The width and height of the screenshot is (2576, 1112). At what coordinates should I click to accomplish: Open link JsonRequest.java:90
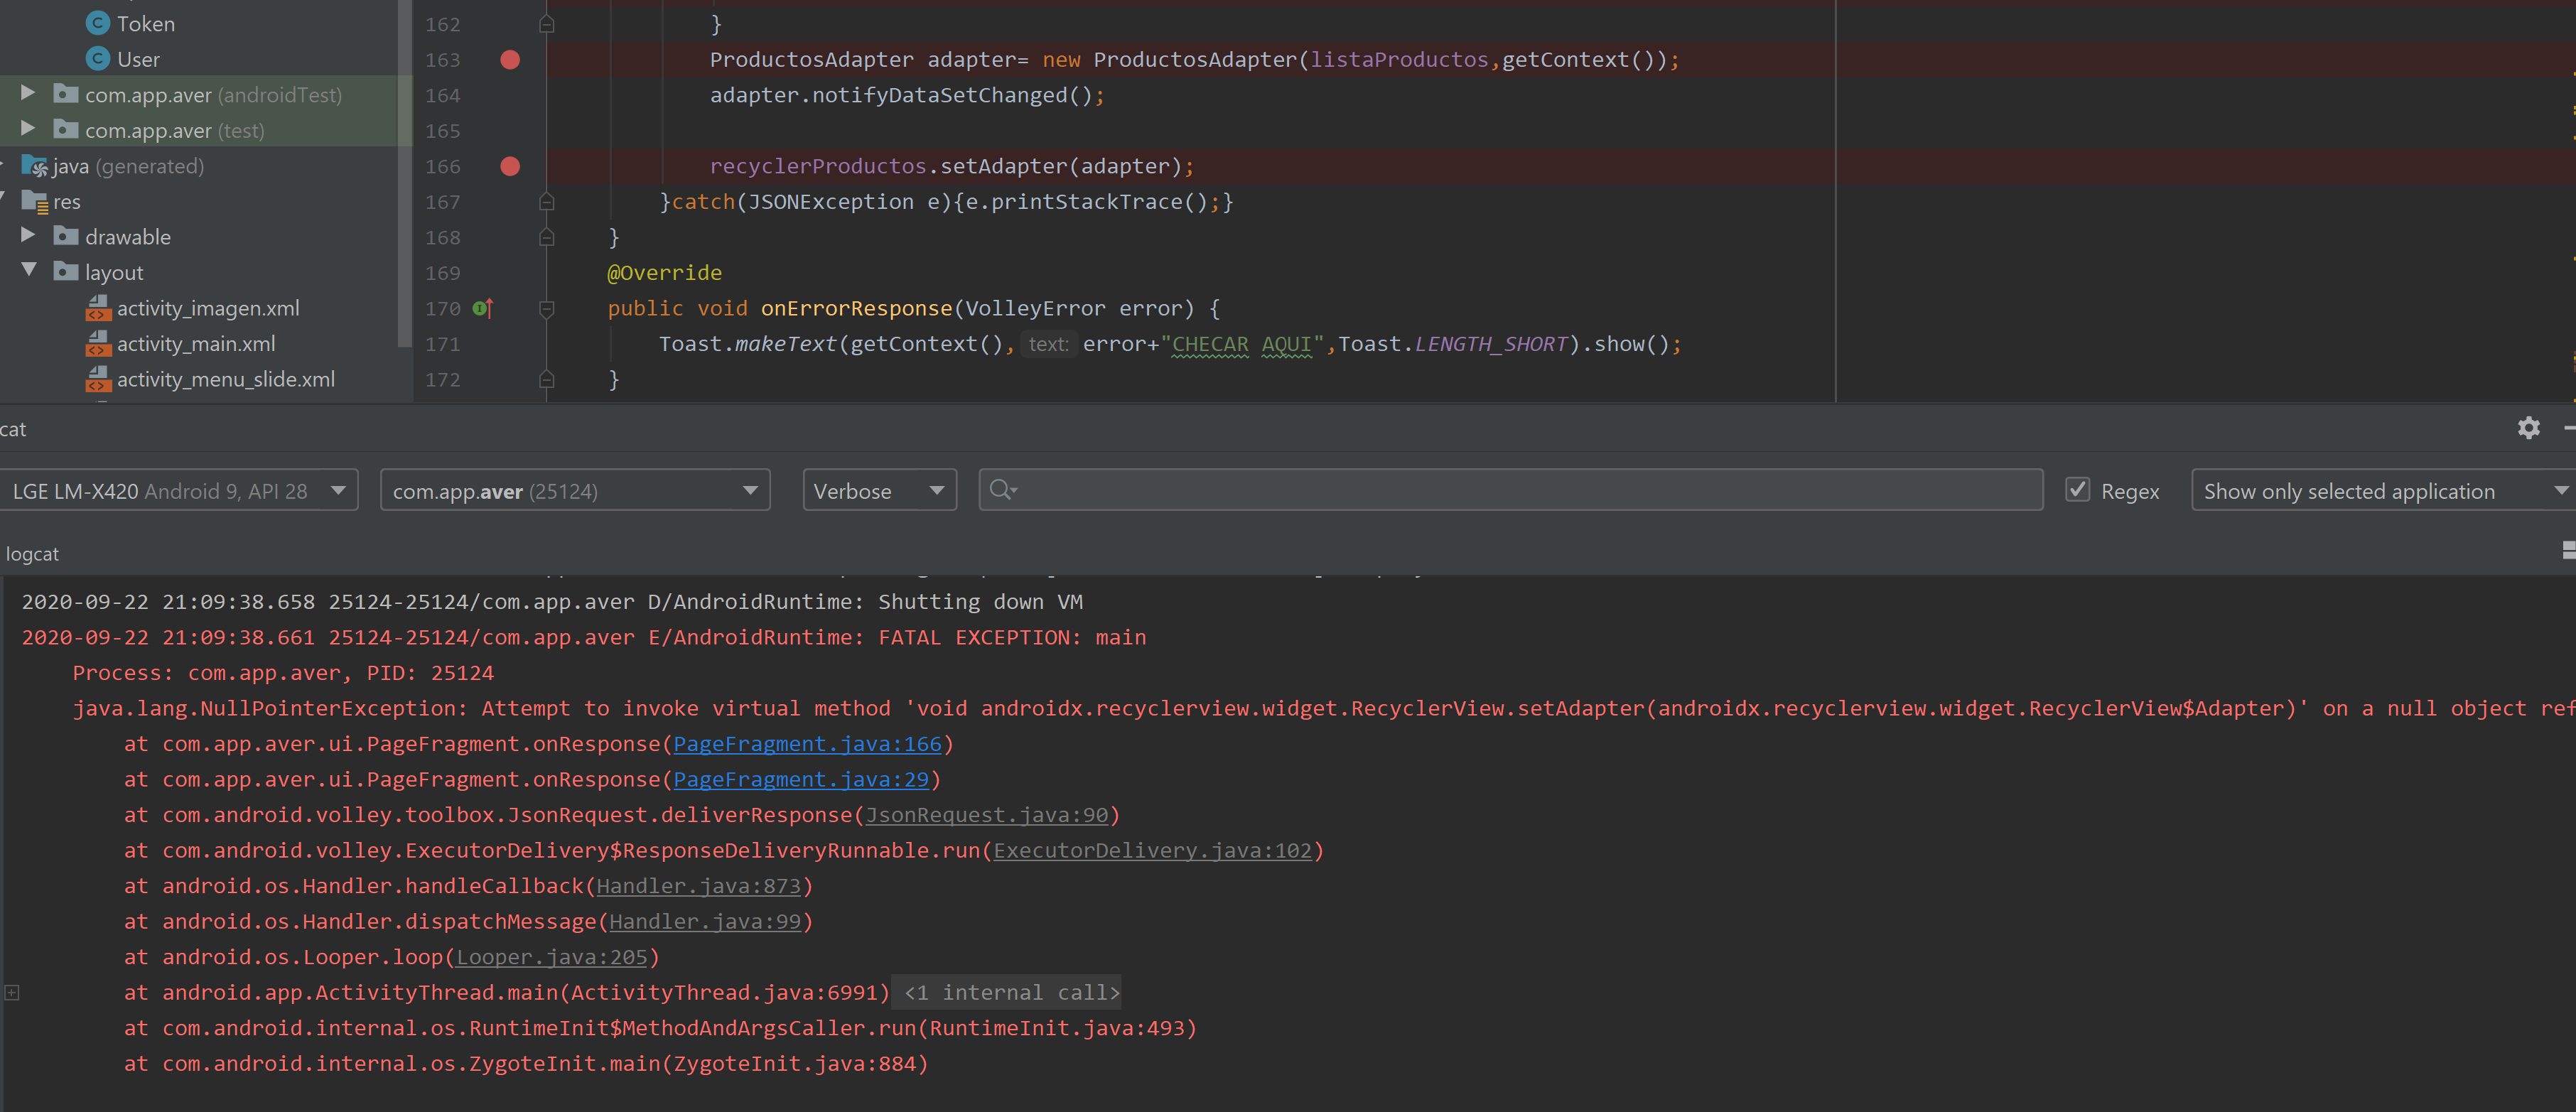pyautogui.click(x=987, y=815)
